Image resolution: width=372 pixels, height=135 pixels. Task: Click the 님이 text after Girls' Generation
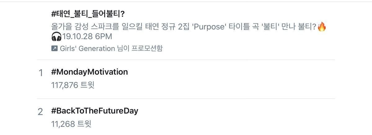[121, 49]
